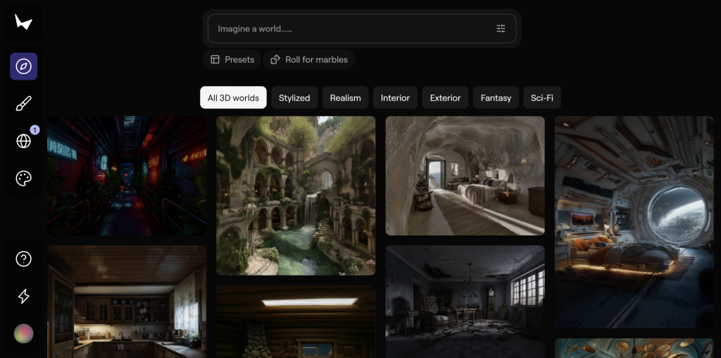Open the neon cyberpunk alley world thumbnail
The height and width of the screenshot is (358, 721).
coord(127,175)
